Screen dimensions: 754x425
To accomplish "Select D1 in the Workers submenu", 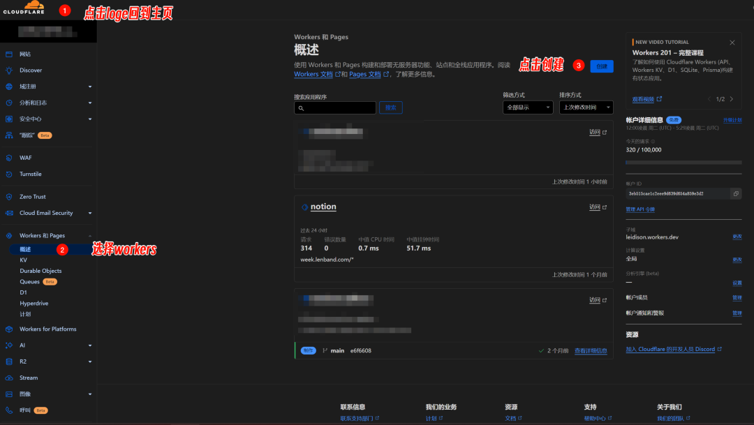I will click(x=22, y=292).
